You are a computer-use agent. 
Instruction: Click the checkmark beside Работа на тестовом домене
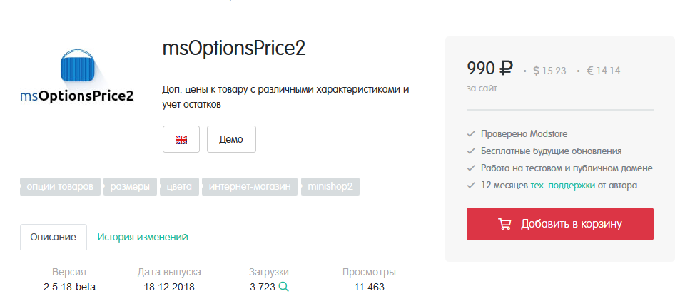471,168
